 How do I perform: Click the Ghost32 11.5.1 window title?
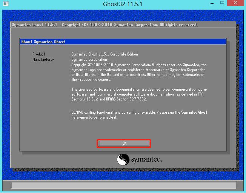click(x=123, y=4)
